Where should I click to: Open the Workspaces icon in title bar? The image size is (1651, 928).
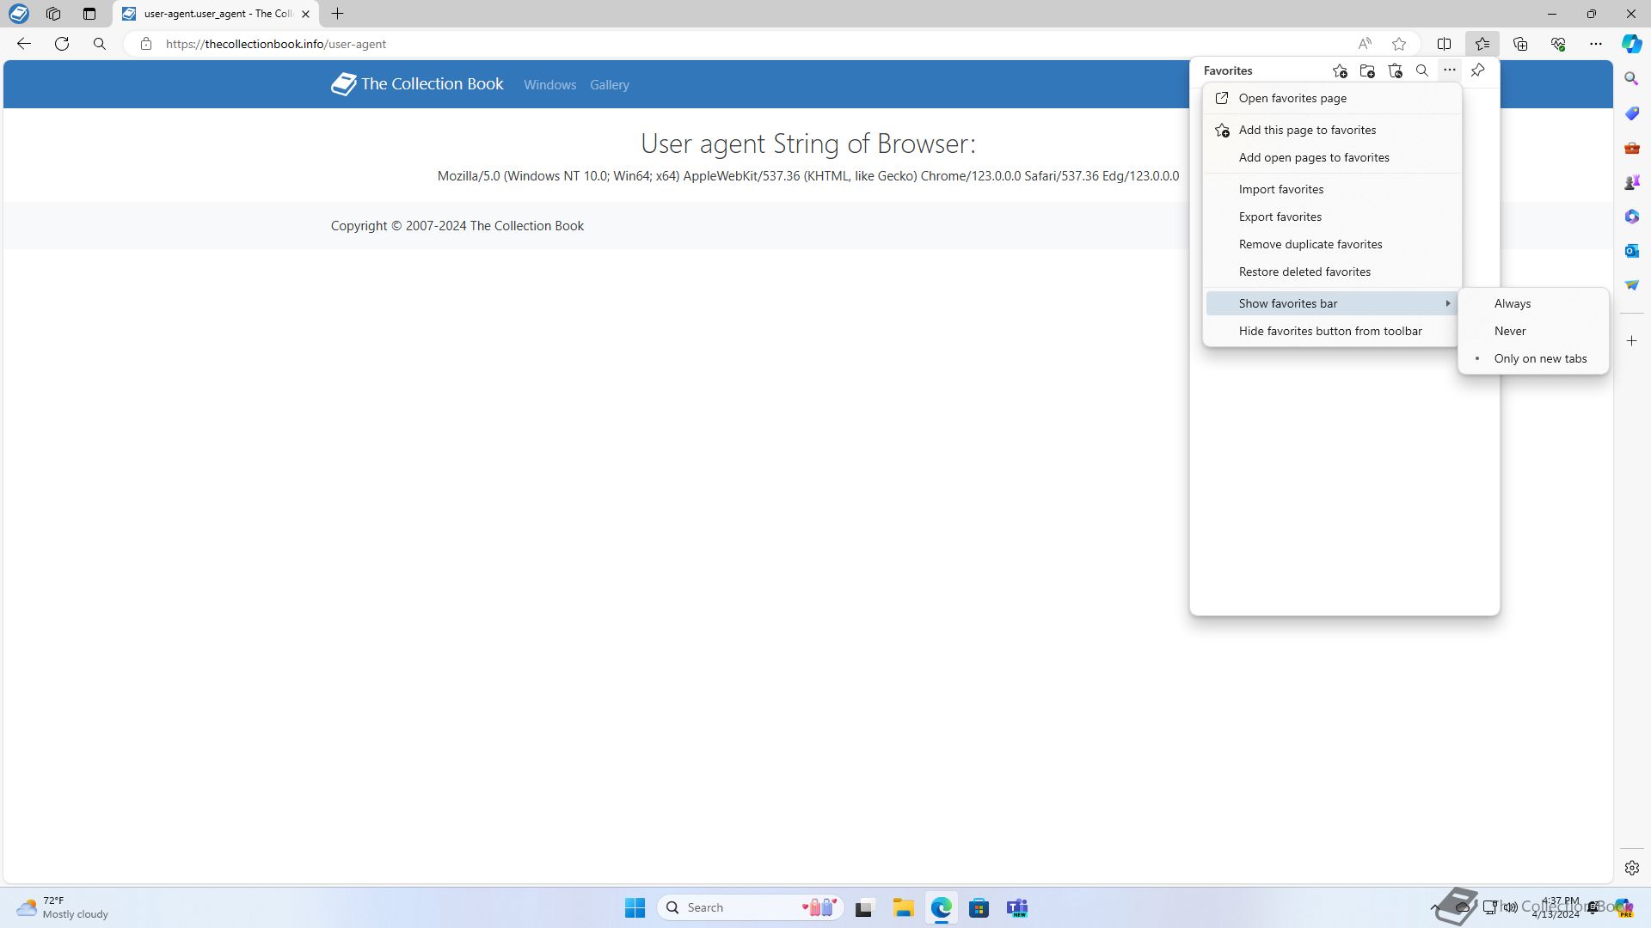click(53, 14)
